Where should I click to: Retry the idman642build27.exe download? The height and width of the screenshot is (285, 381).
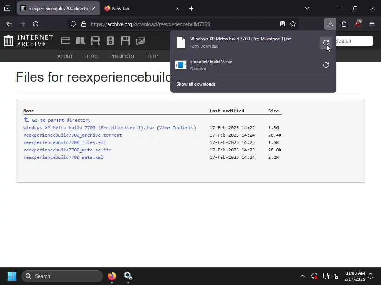coord(326,65)
